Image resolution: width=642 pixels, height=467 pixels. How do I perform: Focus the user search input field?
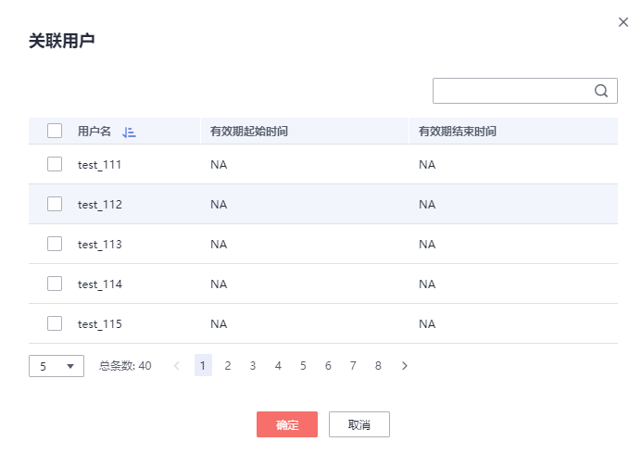click(x=511, y=91)
